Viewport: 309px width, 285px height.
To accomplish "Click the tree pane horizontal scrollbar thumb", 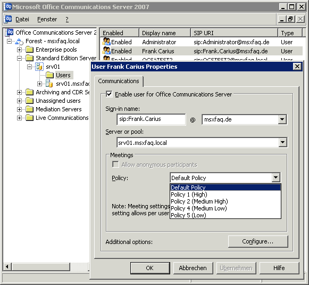I will pos(41,267).
